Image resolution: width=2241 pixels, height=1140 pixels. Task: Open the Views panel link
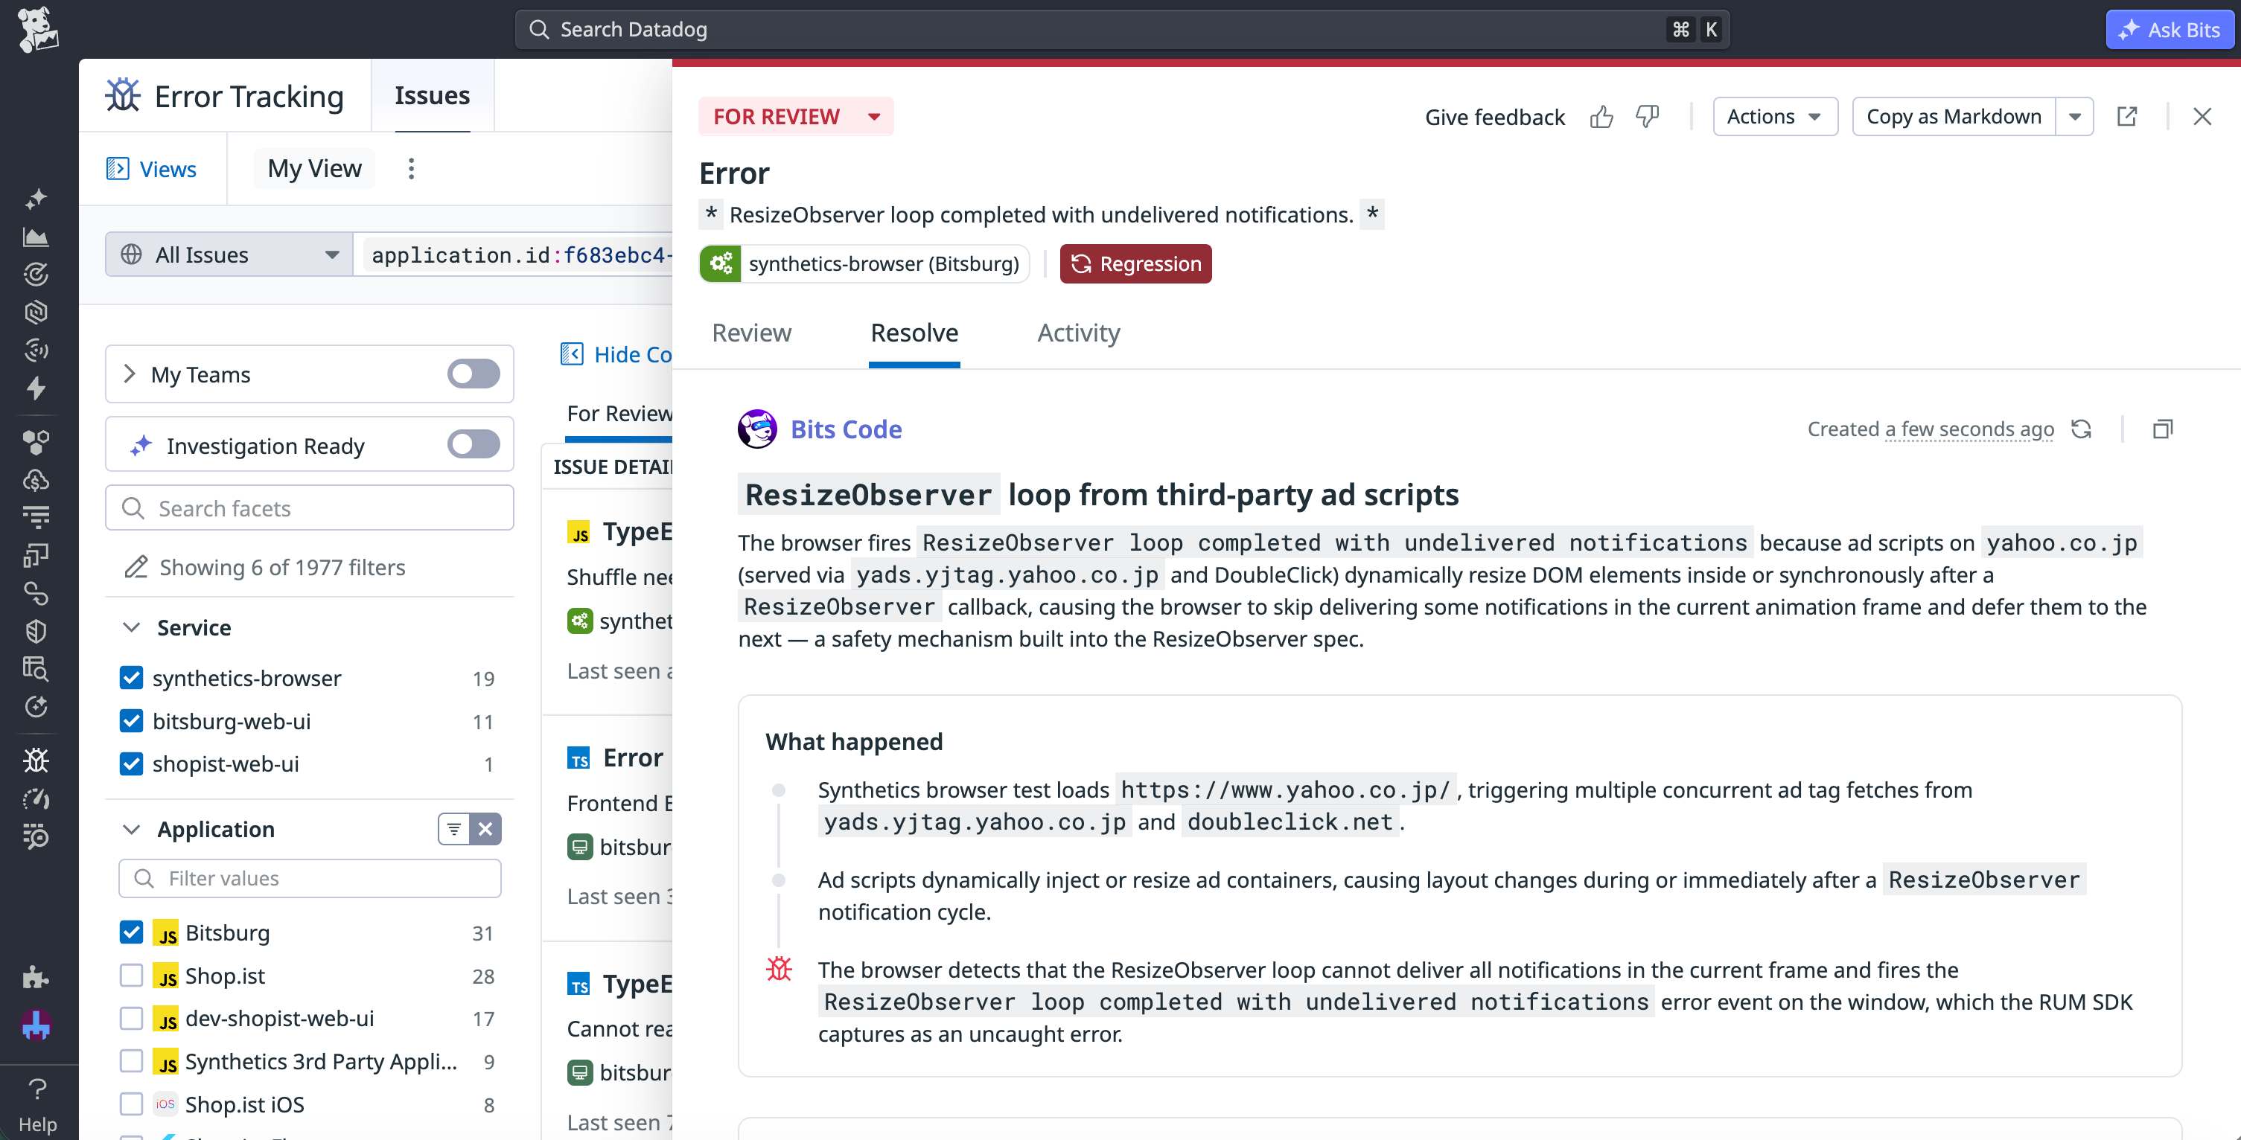pyautogui.click(x=151, y=169)
